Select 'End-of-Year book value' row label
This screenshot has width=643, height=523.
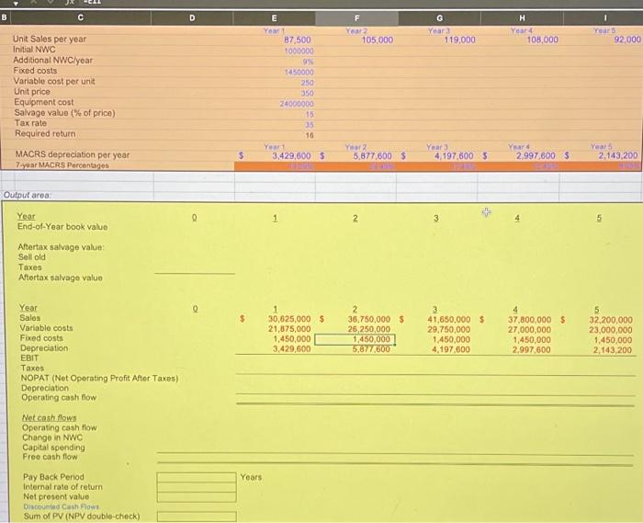(x=62, y=227)
